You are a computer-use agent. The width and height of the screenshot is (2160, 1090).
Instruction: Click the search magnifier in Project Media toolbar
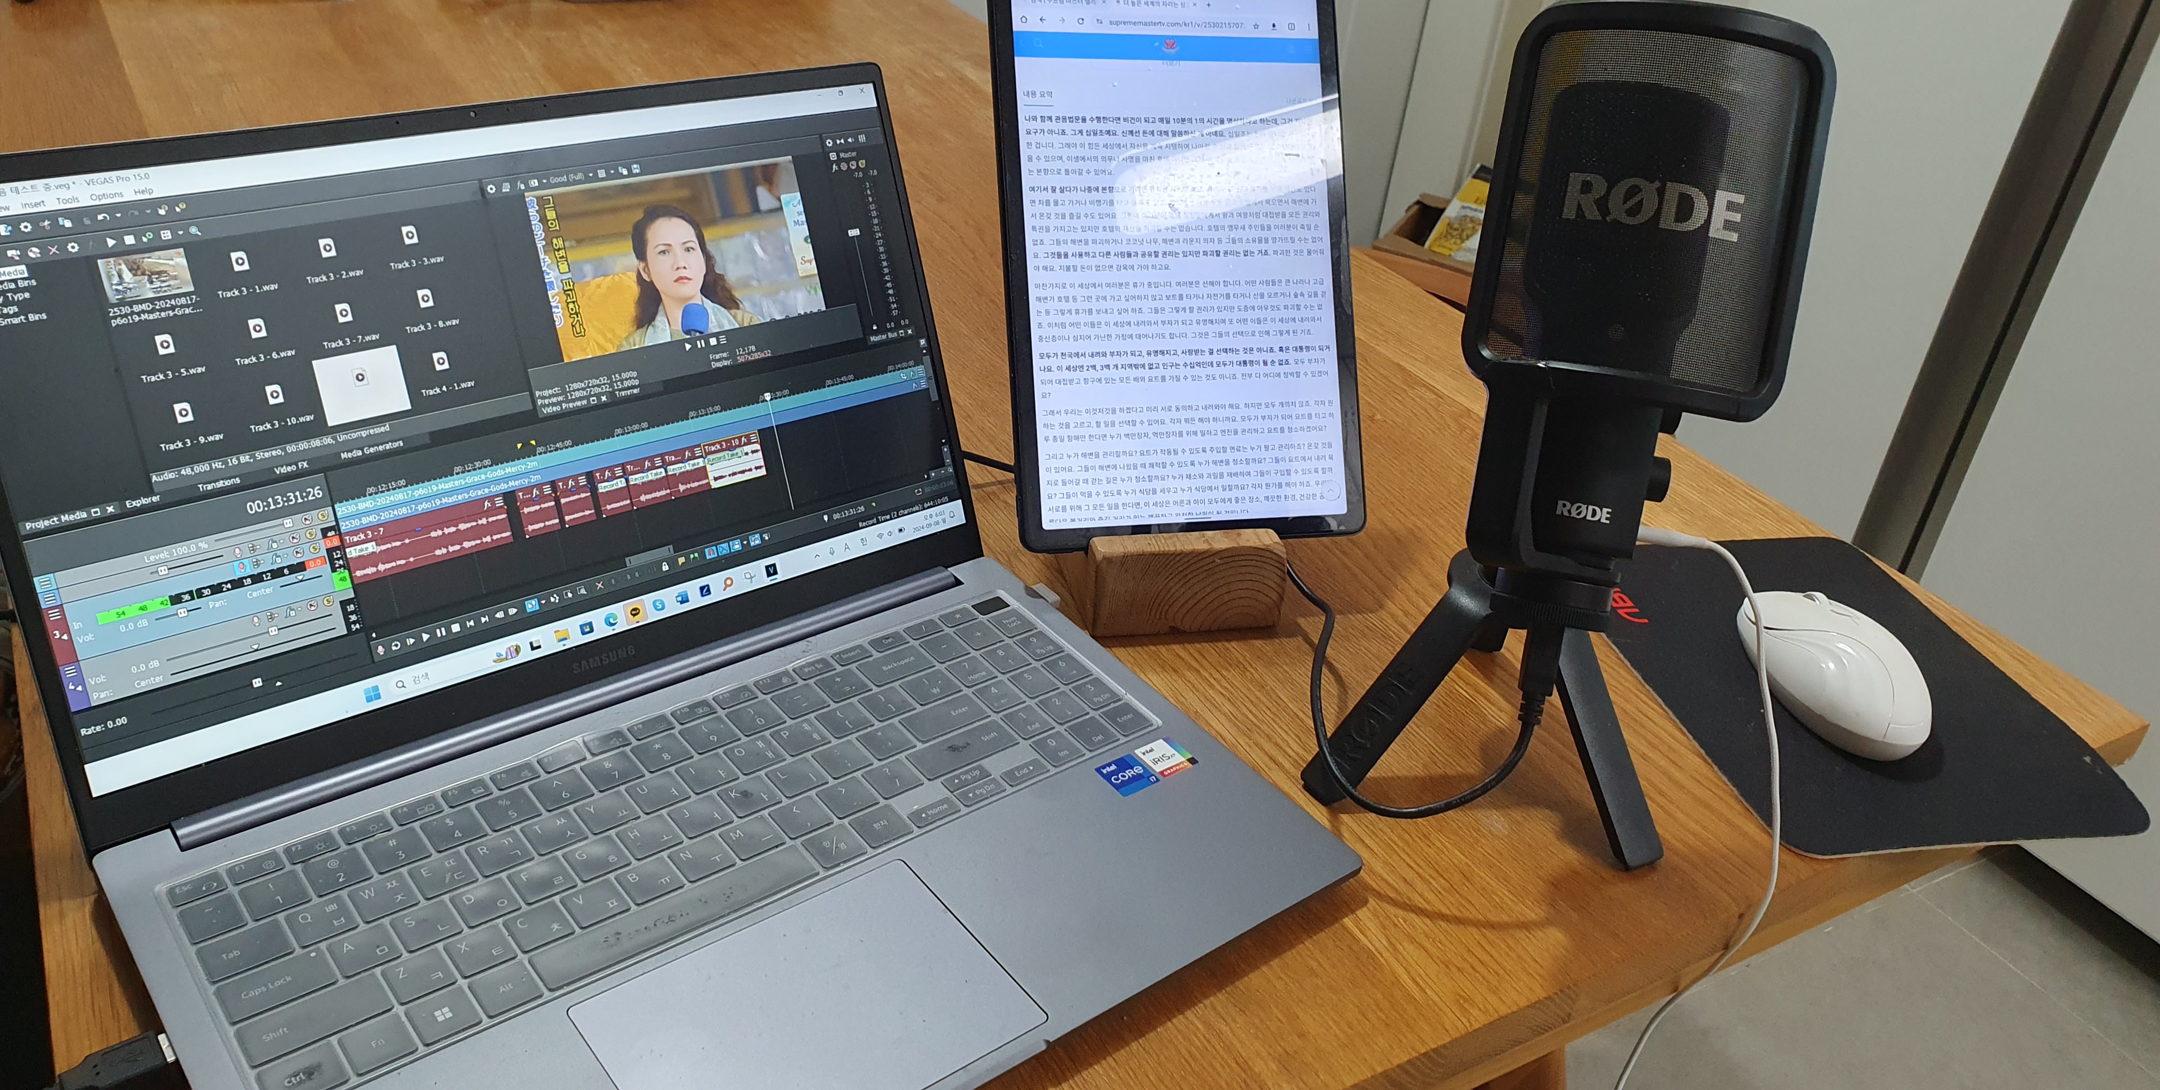196,232
